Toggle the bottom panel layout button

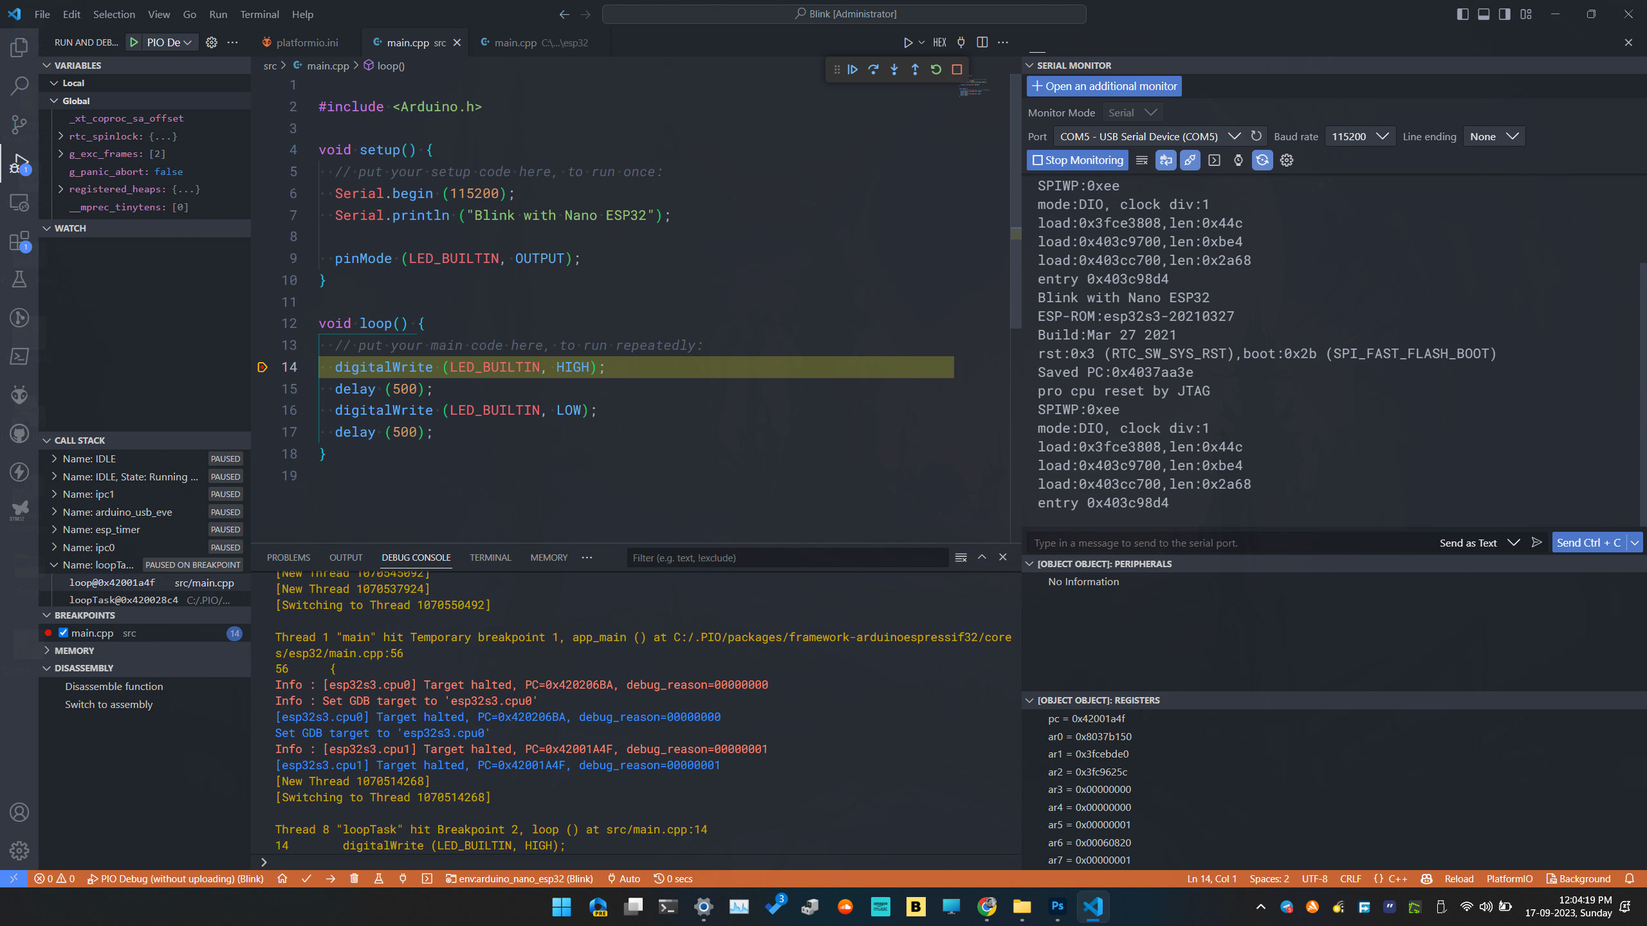(1484, 14)
